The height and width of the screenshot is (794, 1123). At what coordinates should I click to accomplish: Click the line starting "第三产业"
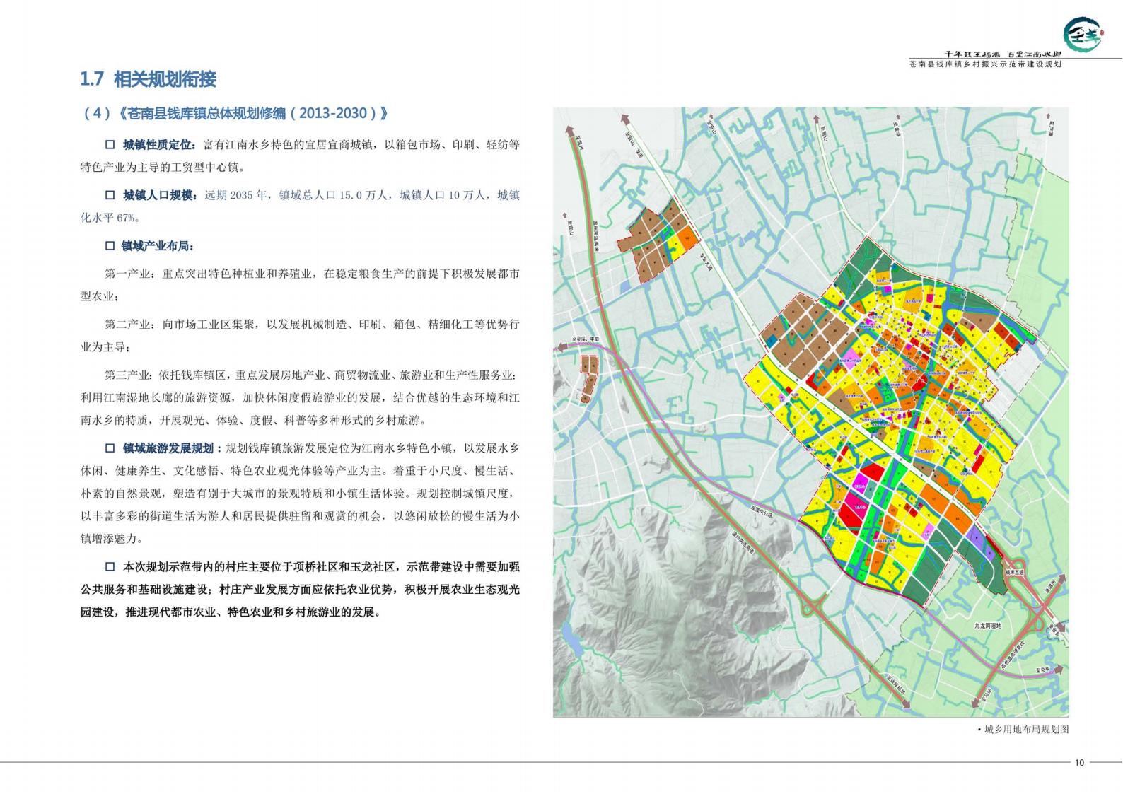(312, 375)
